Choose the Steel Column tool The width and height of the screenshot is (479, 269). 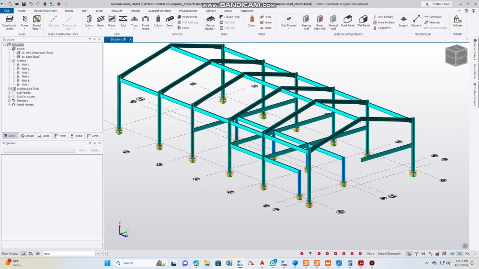[89, 22]
